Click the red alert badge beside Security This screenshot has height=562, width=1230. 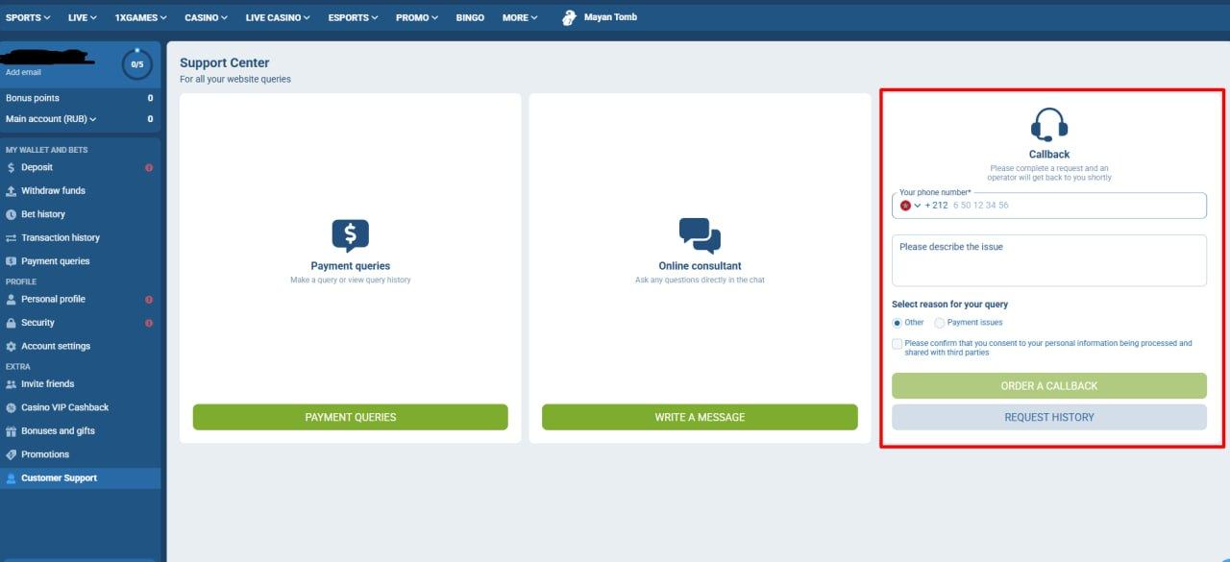149,323
